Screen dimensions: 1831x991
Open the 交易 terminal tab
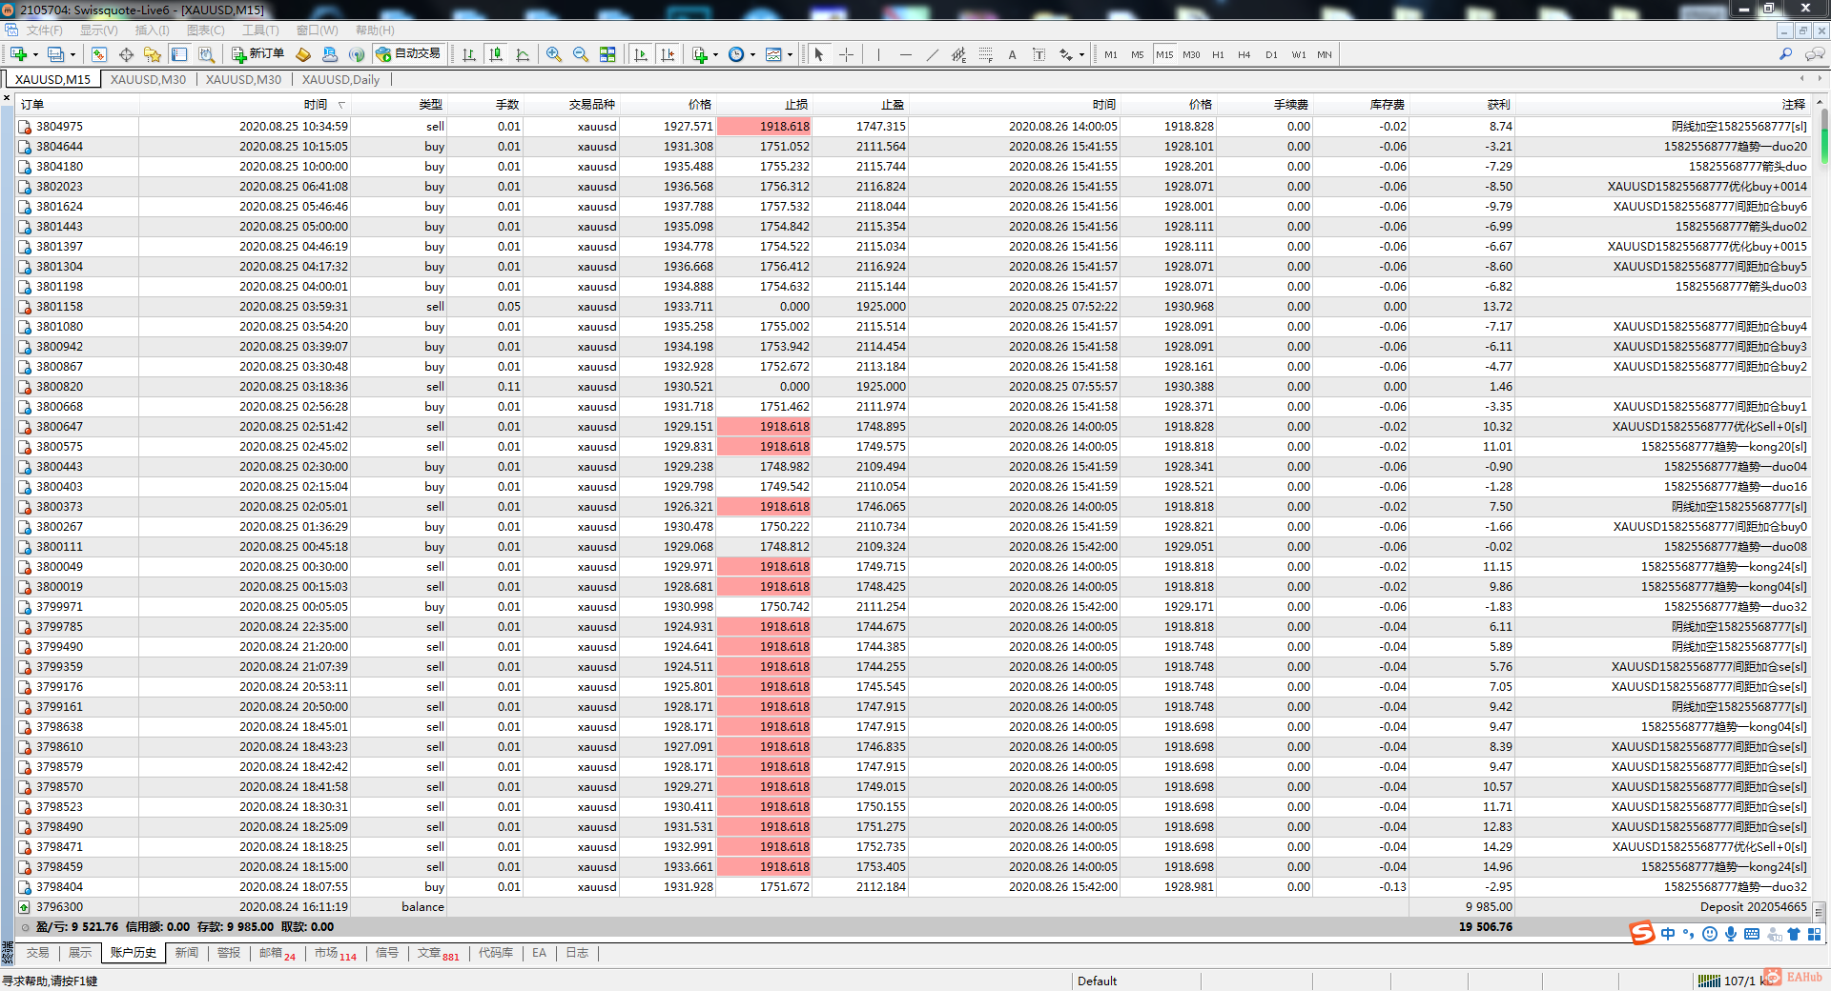38,953
